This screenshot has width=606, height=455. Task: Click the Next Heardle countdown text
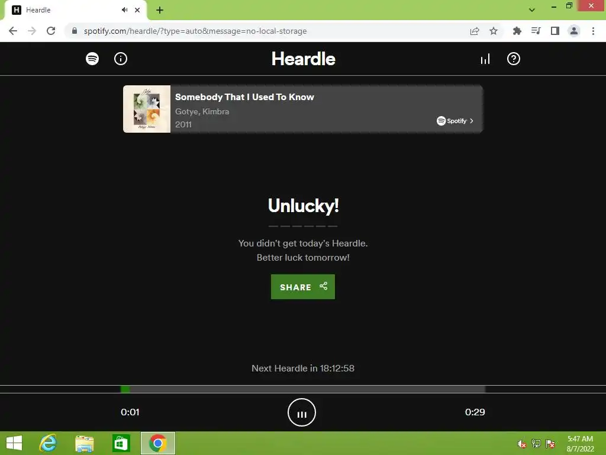click(302, 369)
